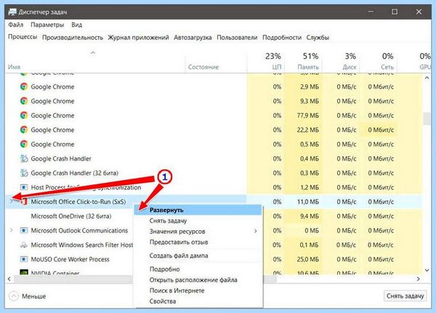Click the horizontal scrollbar left arrow
The width and height of the screenshot is (436, 313).
(9, 279)
